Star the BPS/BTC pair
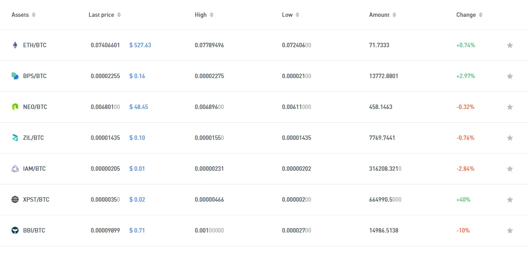 pyautogui.click(x=510, y=76)
